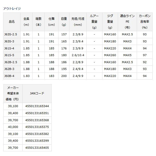Select the ルアー重量 (g) column header
Image resolution: width=156 pixels, height=156 pixels.
(94, 22)
